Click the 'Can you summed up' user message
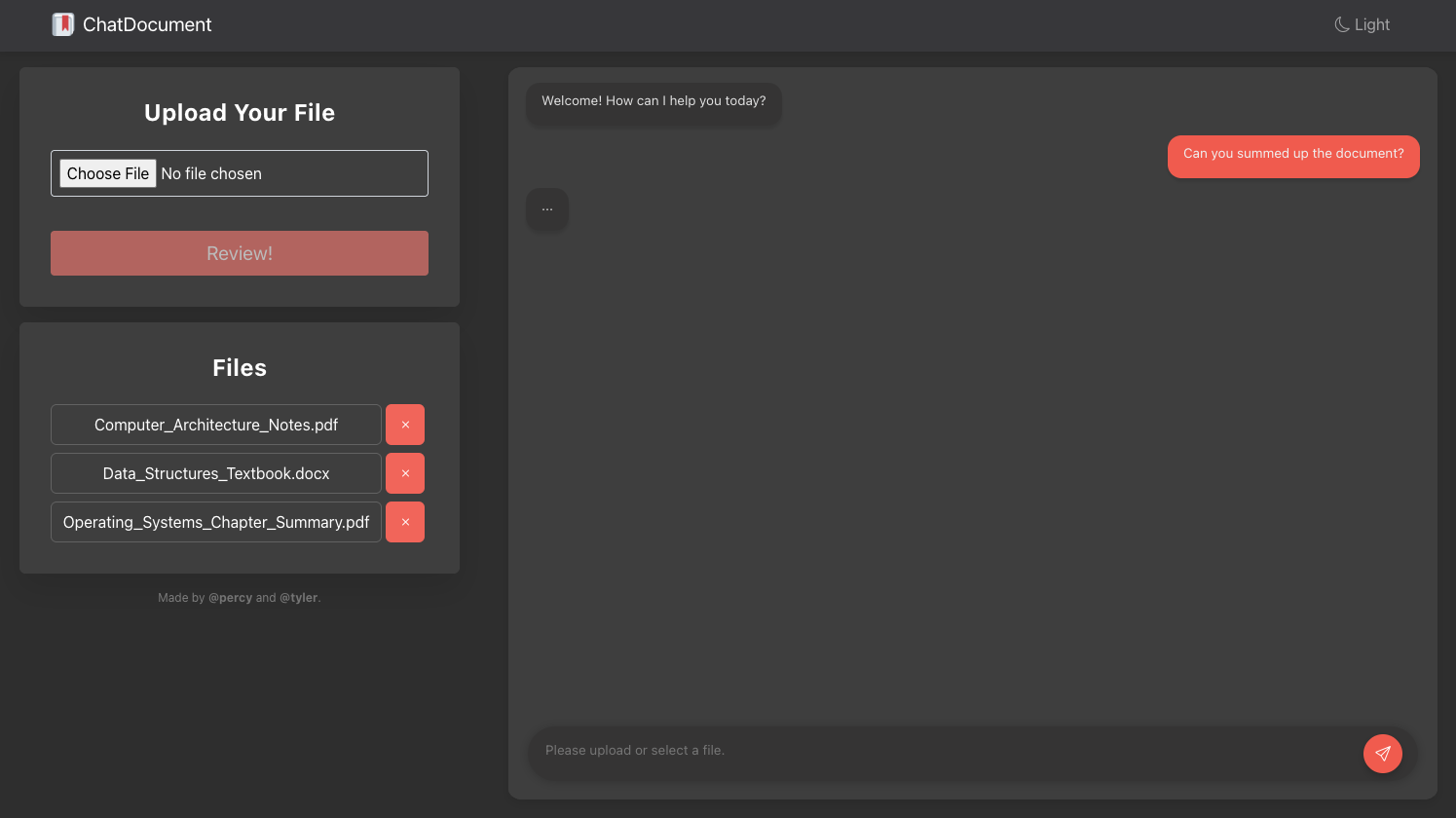 (x=1292, y=154)
